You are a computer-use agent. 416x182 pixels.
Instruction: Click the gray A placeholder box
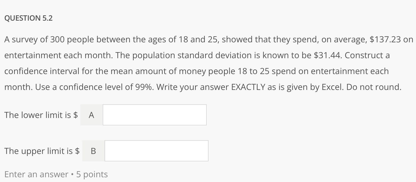[91, 115]
